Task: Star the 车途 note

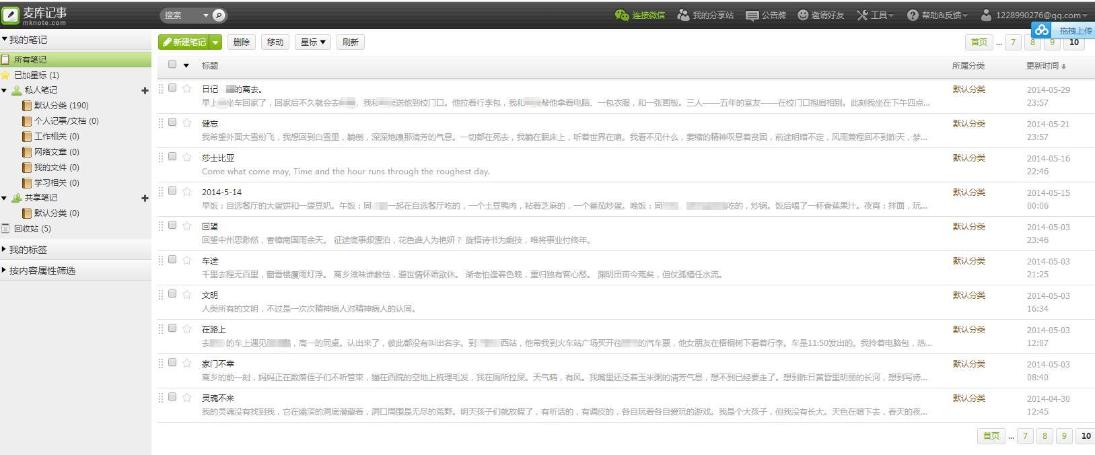Action: click(x=187, y=260)
